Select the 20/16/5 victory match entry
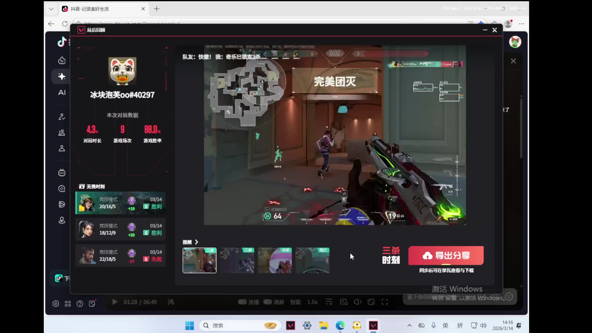 pyautogui.click(x=121, y=203)
